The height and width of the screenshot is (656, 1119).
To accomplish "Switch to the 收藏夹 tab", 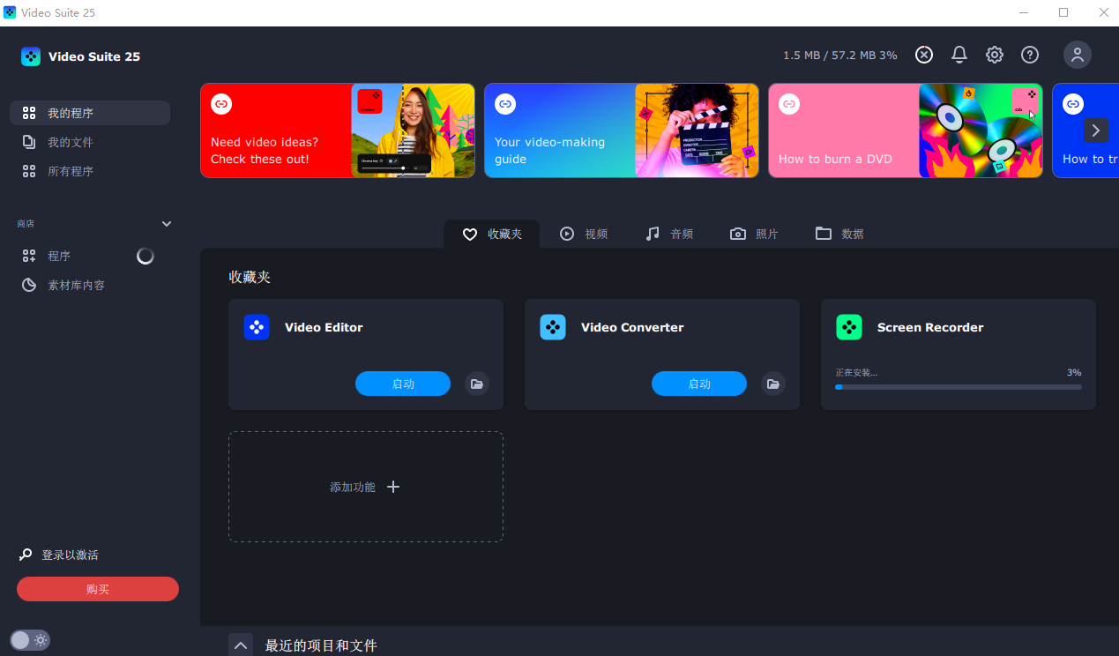I will 492,234.
